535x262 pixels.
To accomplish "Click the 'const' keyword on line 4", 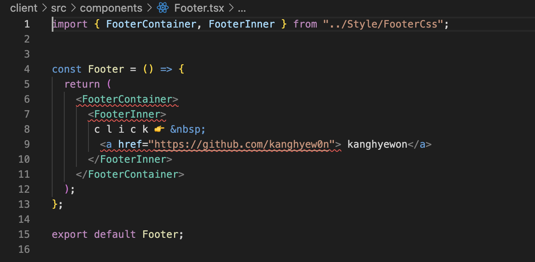I will [67, 69].
